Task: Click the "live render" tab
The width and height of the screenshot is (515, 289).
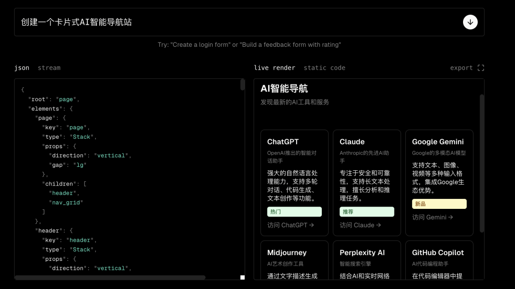Action: click(275, 67)
